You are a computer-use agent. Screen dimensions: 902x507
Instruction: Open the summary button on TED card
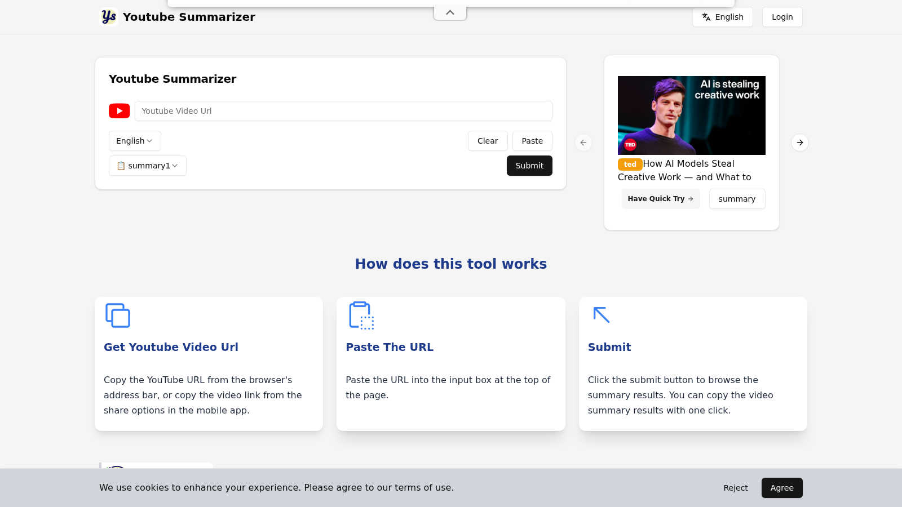coord(737,199)
